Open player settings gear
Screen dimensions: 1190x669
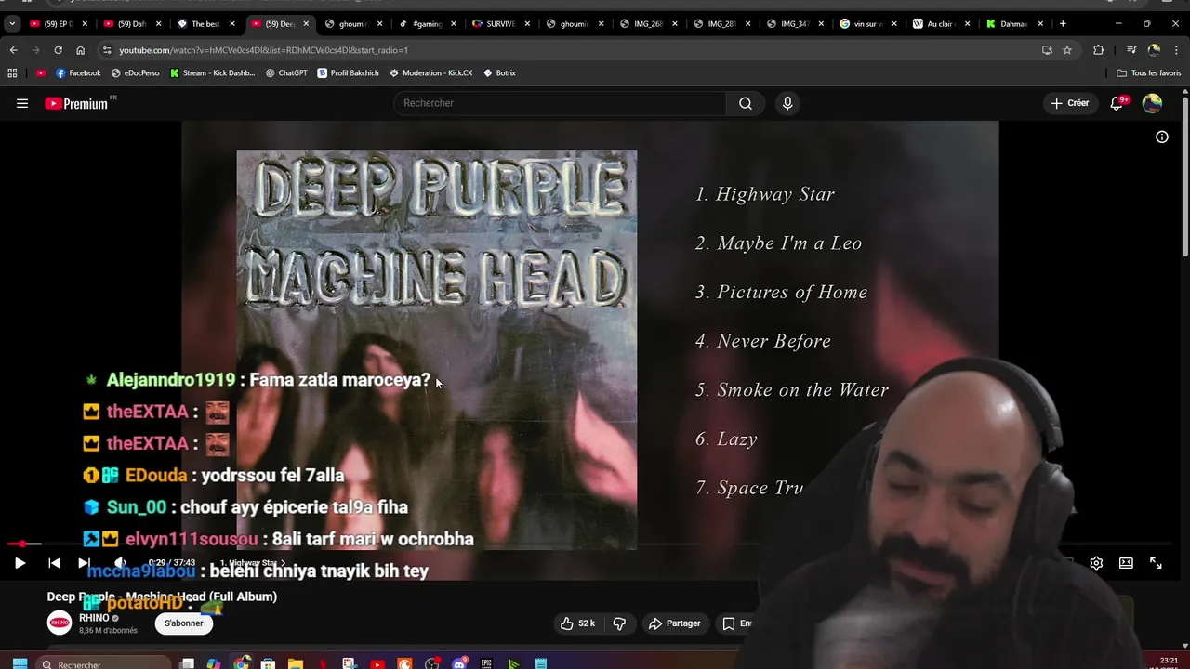point(1096,562)
